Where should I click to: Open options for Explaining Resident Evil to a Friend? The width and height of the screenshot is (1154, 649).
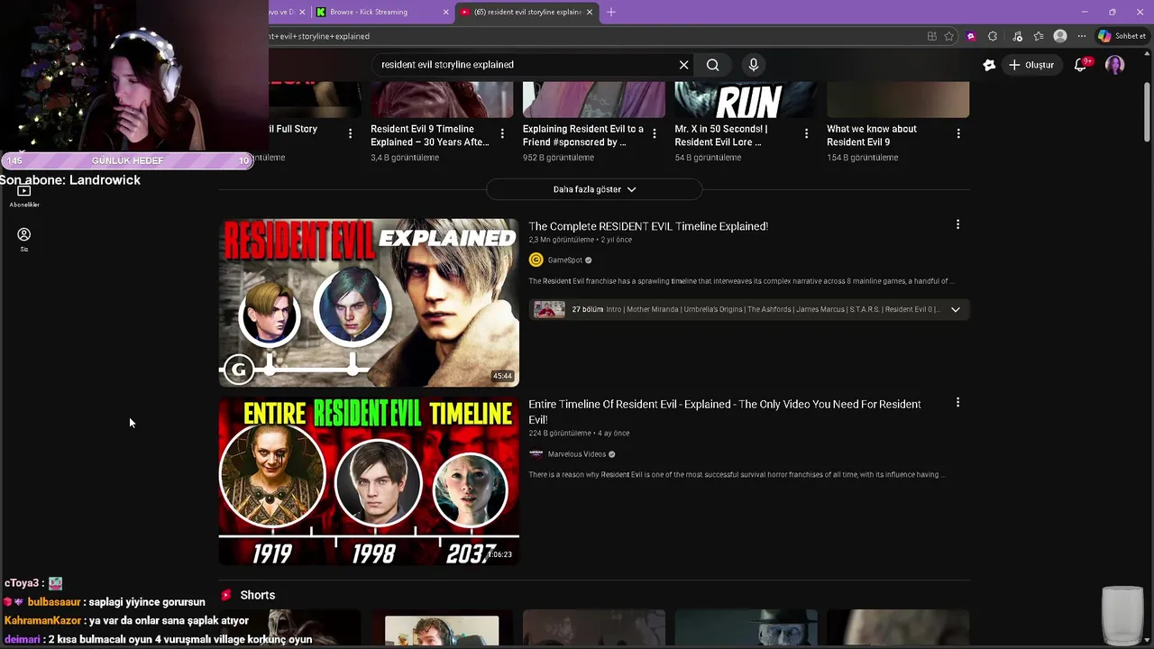655,133
